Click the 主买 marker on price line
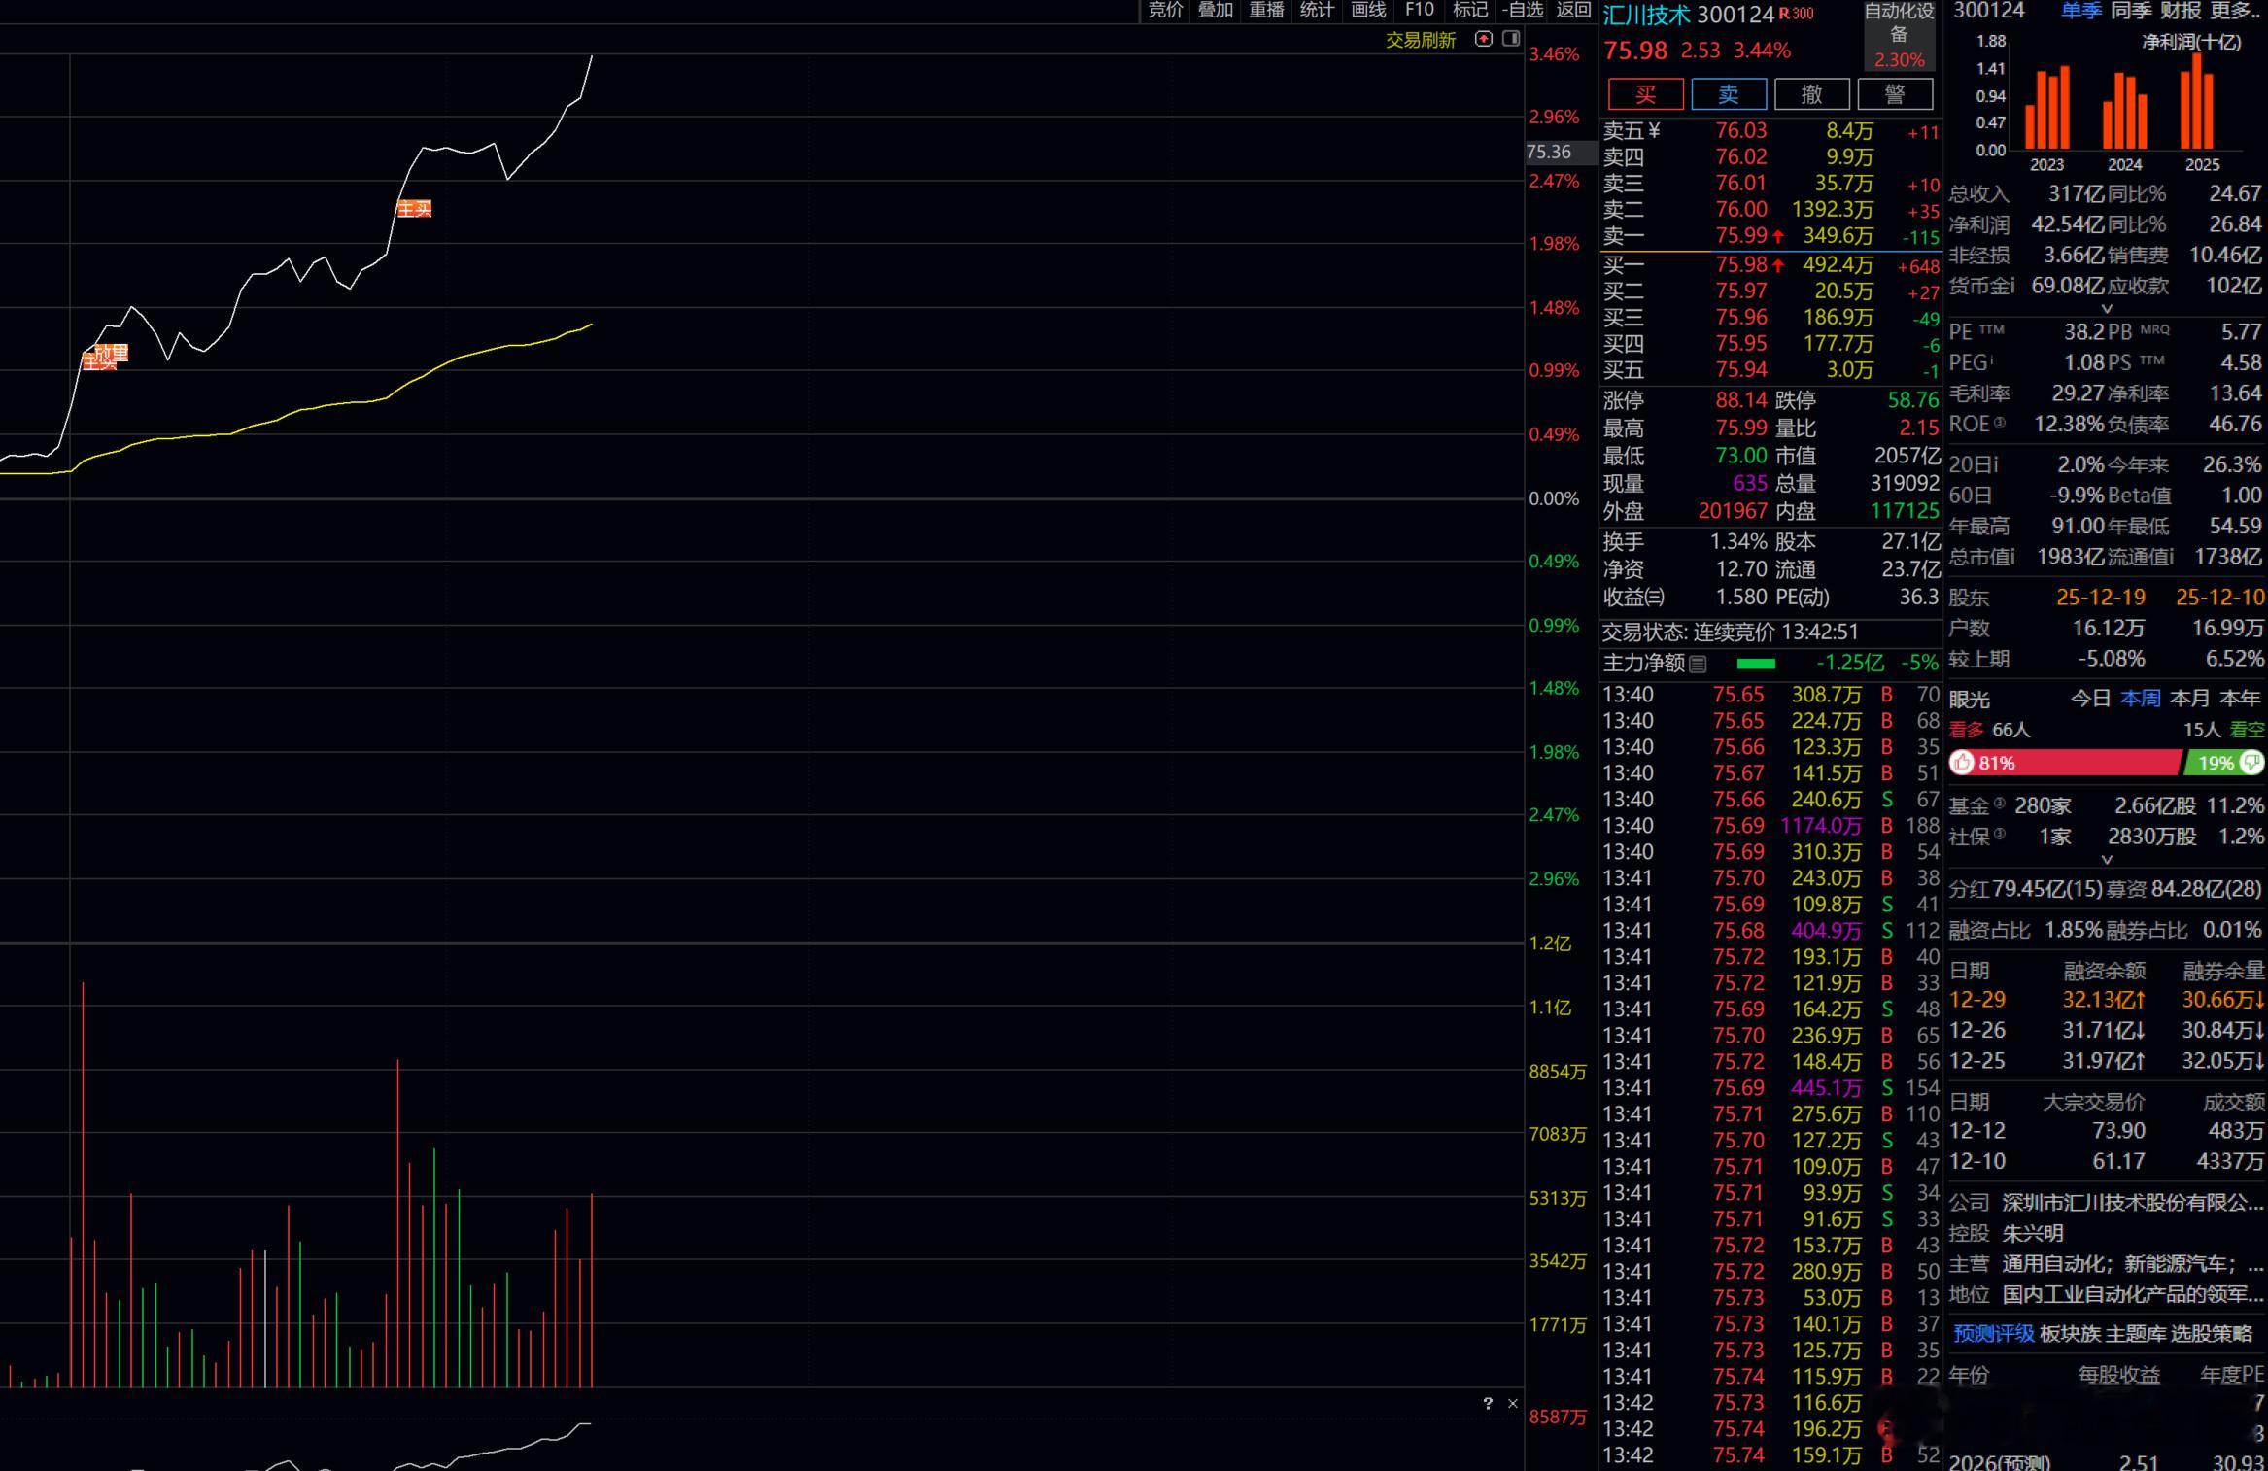Screen dimensions: 2268x1471 pos(414,209)
